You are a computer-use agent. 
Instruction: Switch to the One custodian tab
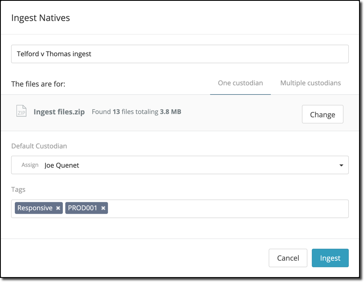tap(240, 83)
